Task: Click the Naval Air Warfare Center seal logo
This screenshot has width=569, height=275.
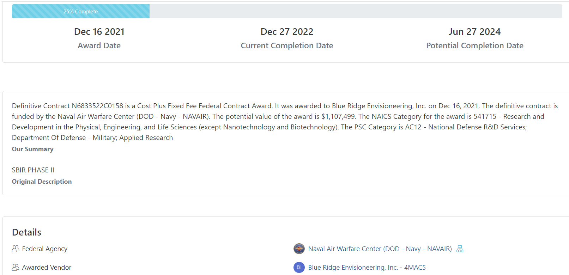Action: (299, 249)
